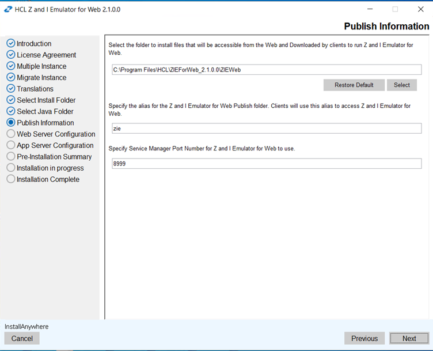Click the InstallAnywhere text
Image resolution: width=433 pixels, height=351 pixels.
(x=26, y=326)
